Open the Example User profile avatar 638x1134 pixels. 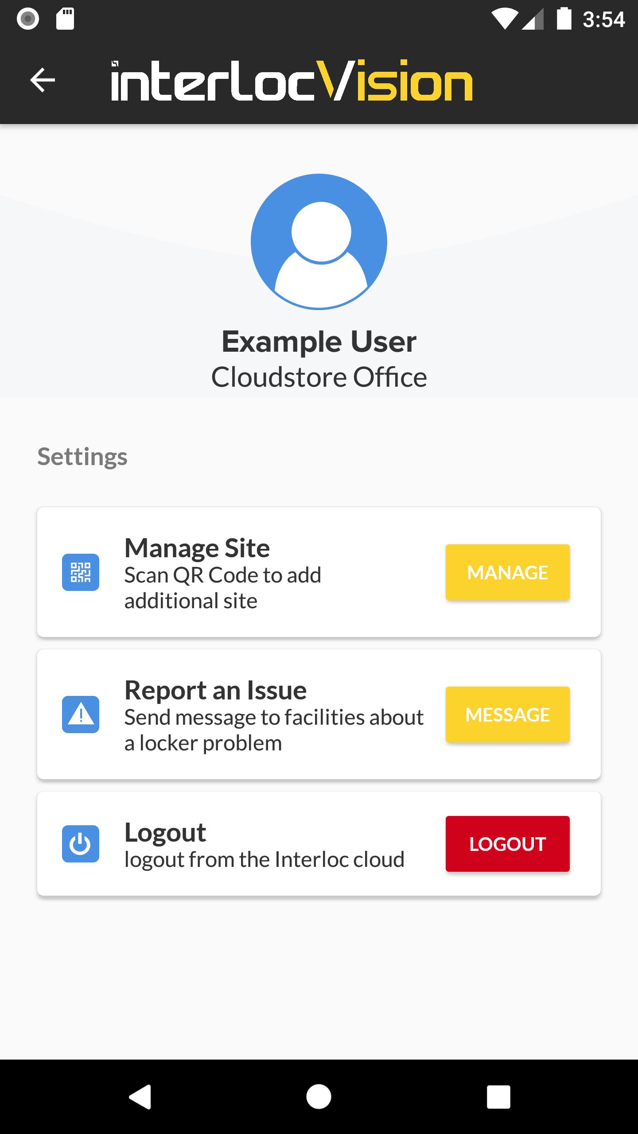pyautogui.click(x=319, y=241)
